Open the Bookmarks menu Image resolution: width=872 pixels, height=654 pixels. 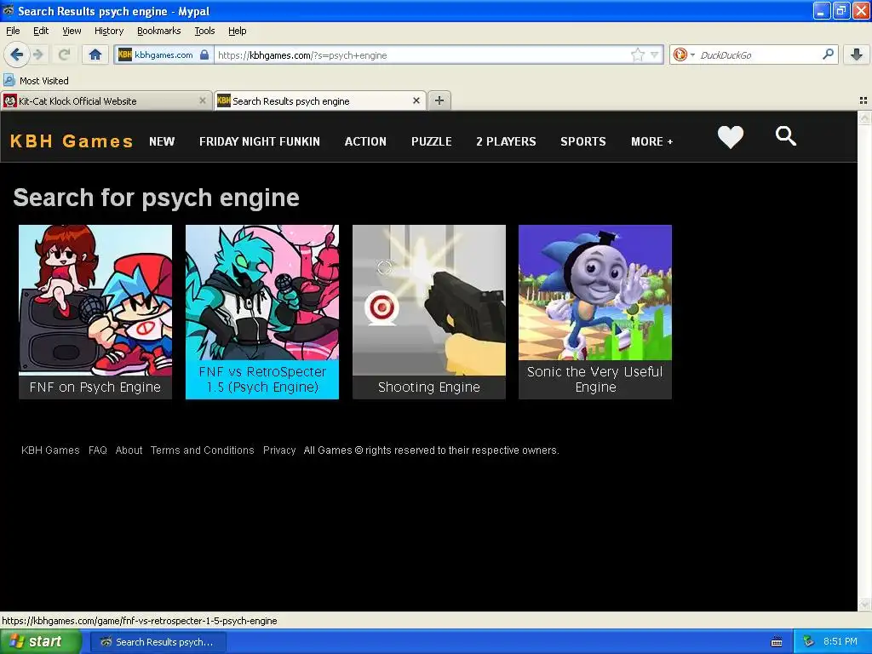point(158,31)
